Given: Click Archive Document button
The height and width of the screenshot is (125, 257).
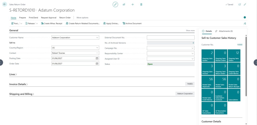Looking at the screenshot, I should coord(132,23).
